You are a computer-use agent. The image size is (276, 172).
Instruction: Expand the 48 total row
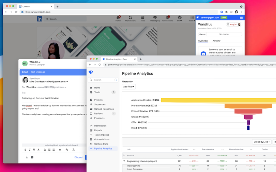(x=124, y=155)
